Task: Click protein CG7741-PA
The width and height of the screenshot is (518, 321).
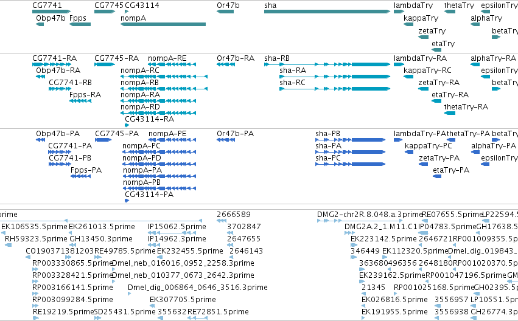Action: click(60, 152)
